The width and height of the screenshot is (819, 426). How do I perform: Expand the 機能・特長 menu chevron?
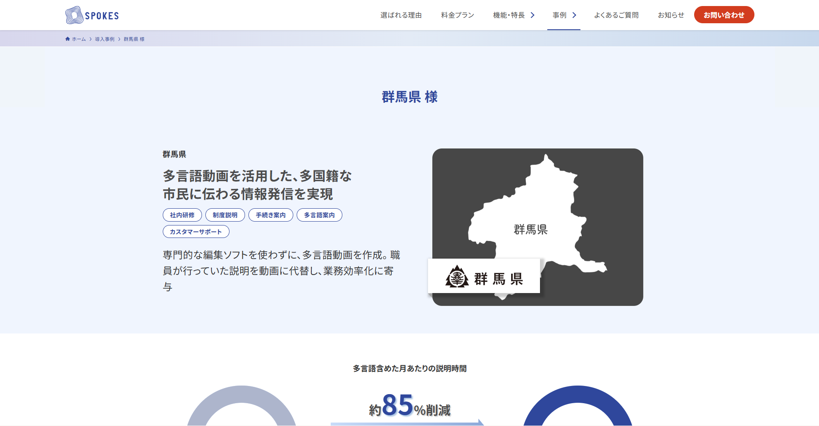533,15
